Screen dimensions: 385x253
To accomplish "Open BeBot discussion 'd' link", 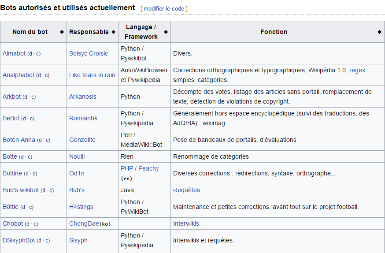I will coord(25,119).
